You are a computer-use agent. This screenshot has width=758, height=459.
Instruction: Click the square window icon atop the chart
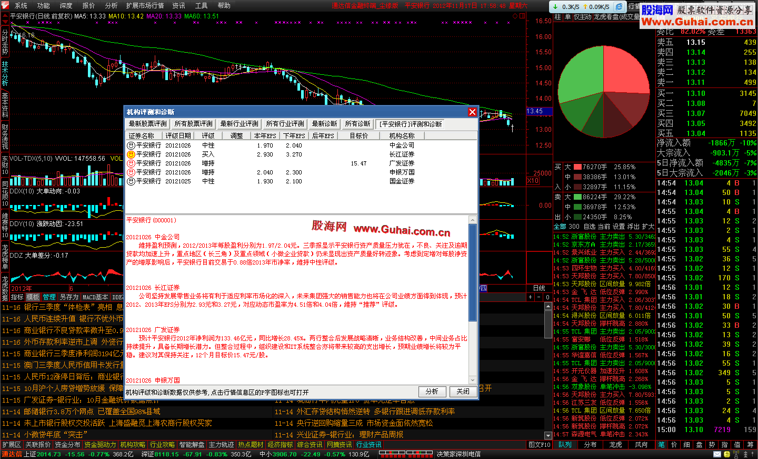[522, 16]
